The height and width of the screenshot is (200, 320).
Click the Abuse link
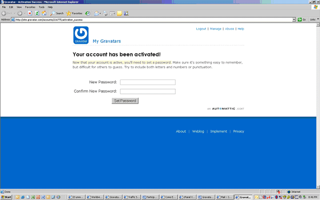[229, 29]
